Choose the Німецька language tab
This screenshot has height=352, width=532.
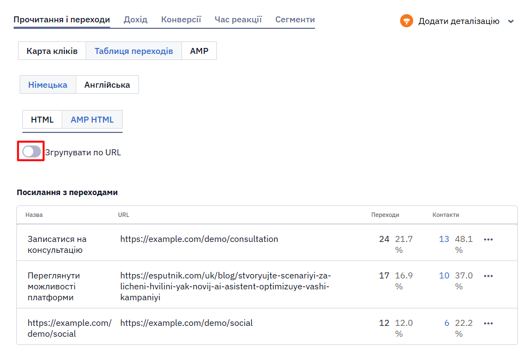click(x=48, y=85)
